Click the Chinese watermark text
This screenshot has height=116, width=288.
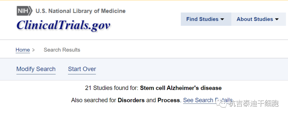tap(253, 103)
